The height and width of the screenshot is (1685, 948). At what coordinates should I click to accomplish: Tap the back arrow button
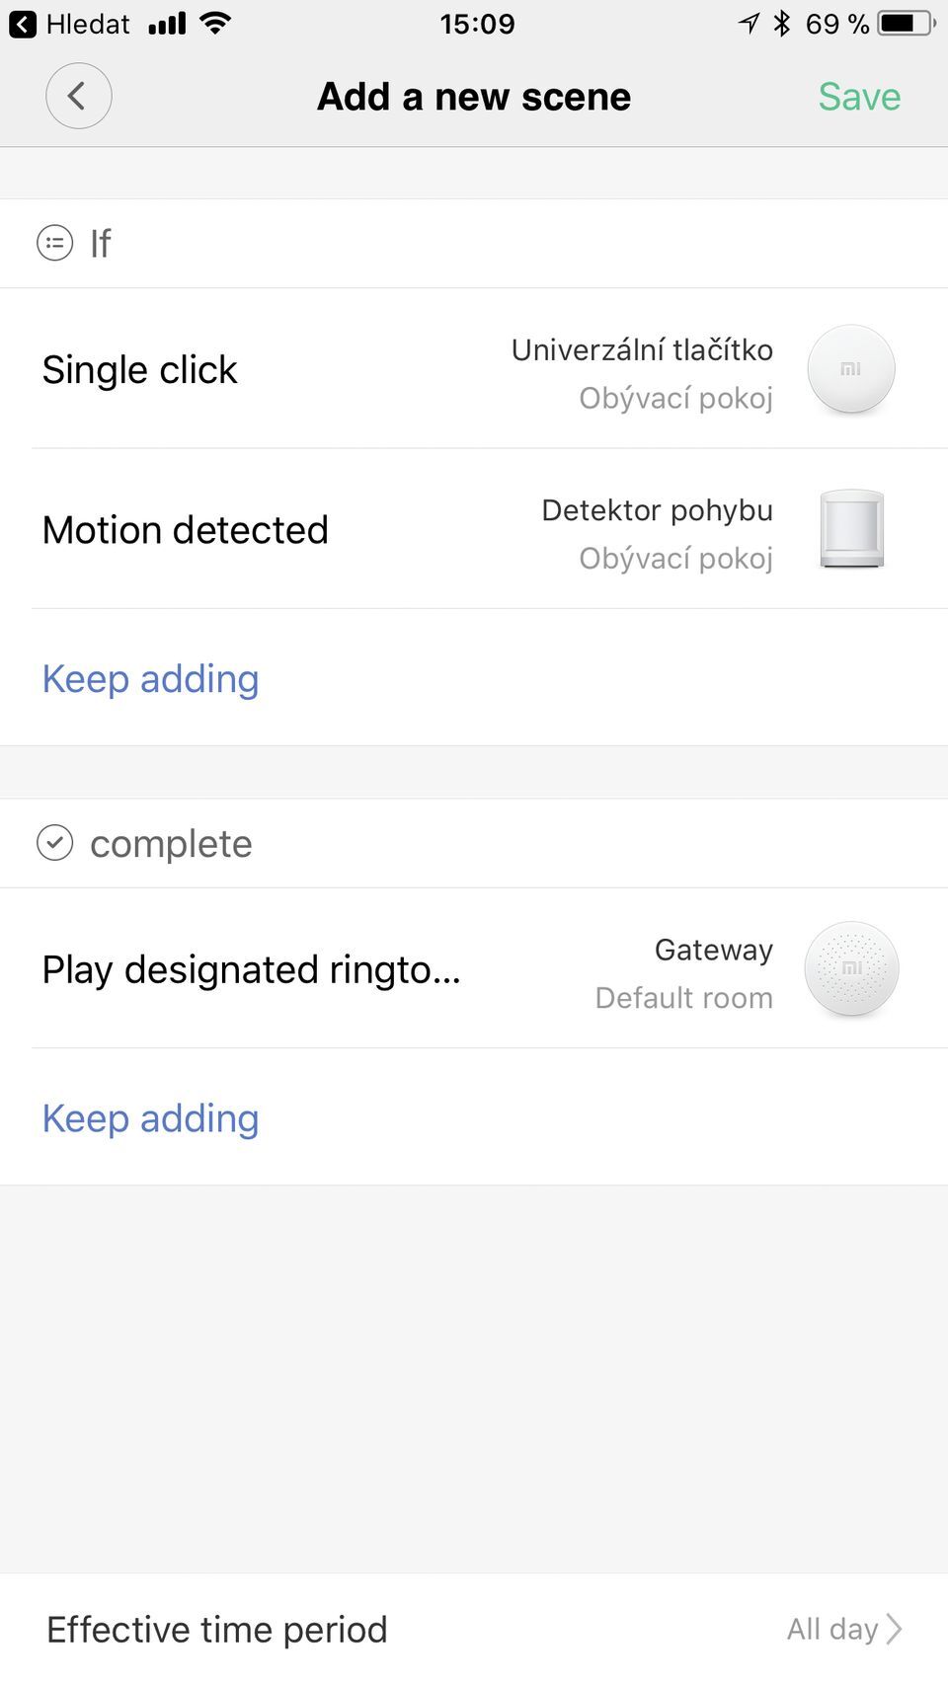pyautogui.click(x=78, y=96)
